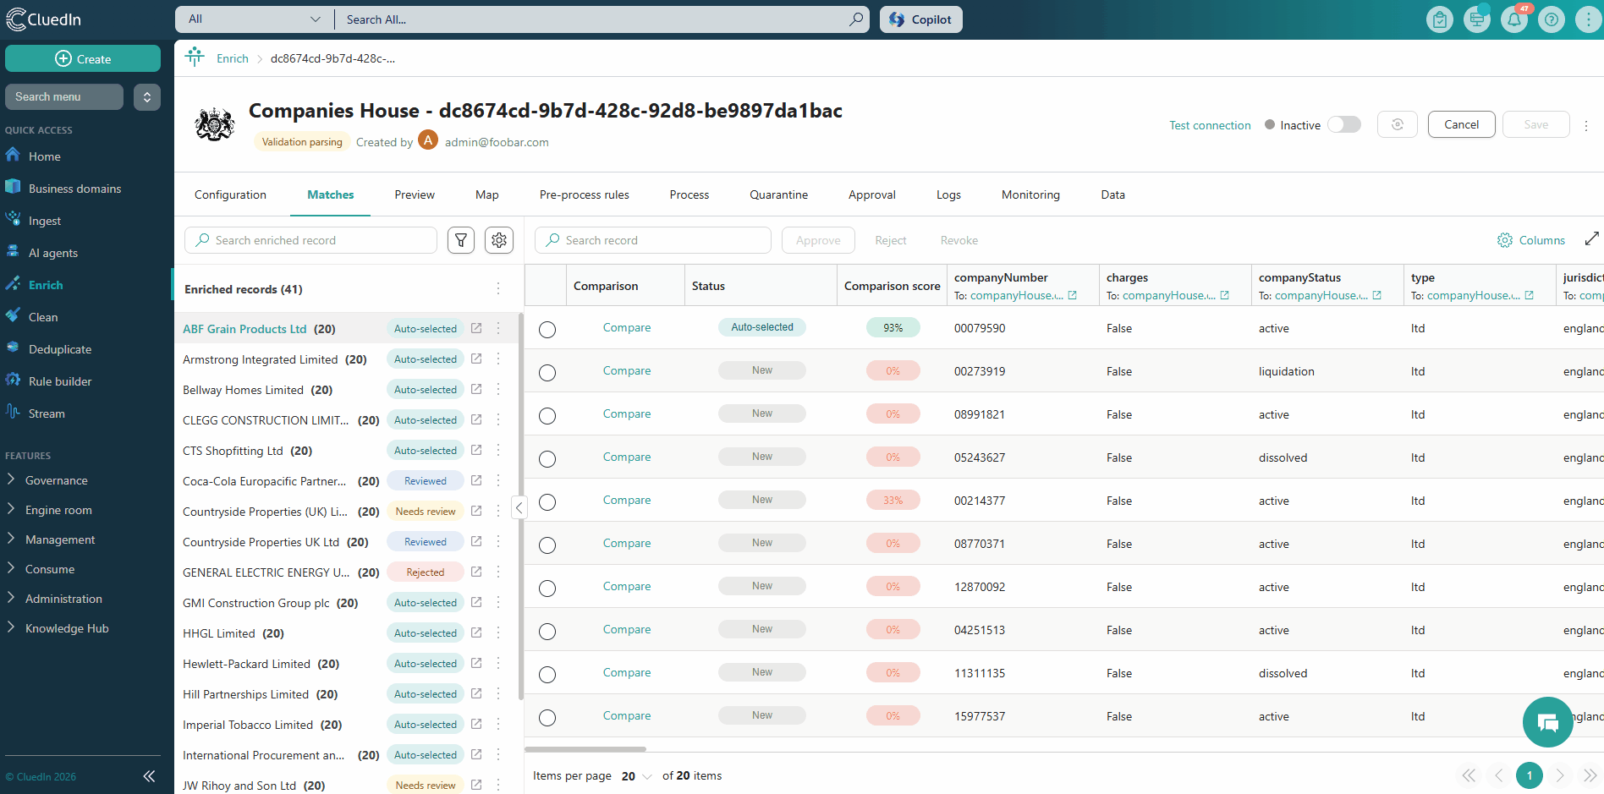Image resolution: width=1604 pixels, height=794 pixels.
Task: Open Deduplicate from the sidebar
Action: point(60,349)
